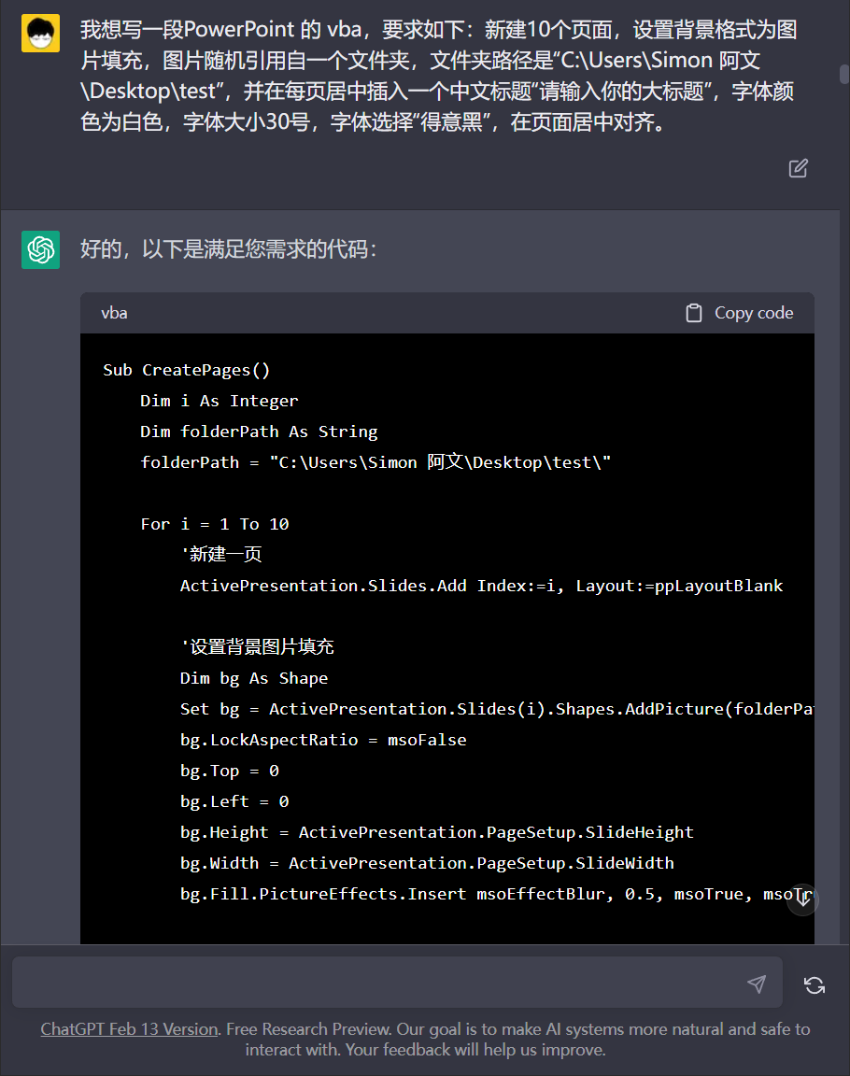This screenshot has width=850, height=1076.
Task: Click the '新建一页 comment line
Action: (220, 554)
